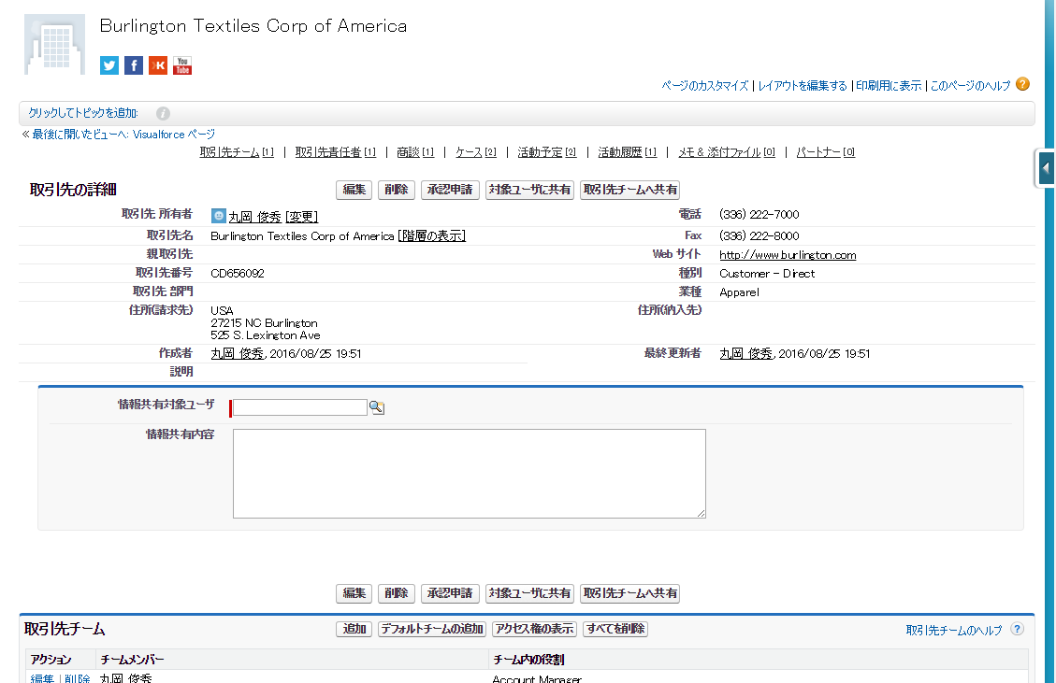Click the bottom 対象ユーザに共有 button
Image resolution: width=1056 pixels, height=683 pixels.
point(529,593)
